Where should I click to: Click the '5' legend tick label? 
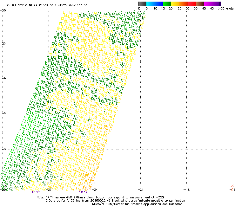147,9
